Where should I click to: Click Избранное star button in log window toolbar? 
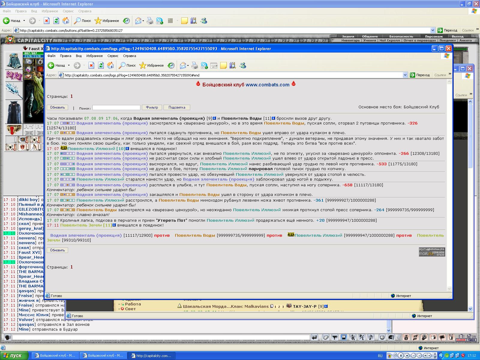coord(151,65)
